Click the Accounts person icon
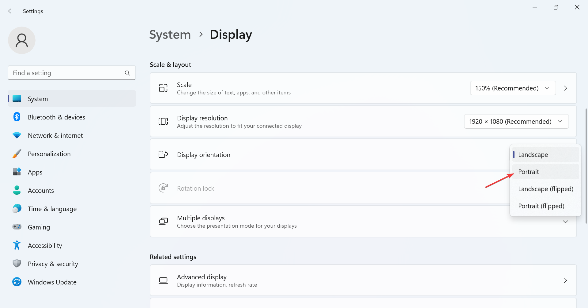 pos(17,190)
